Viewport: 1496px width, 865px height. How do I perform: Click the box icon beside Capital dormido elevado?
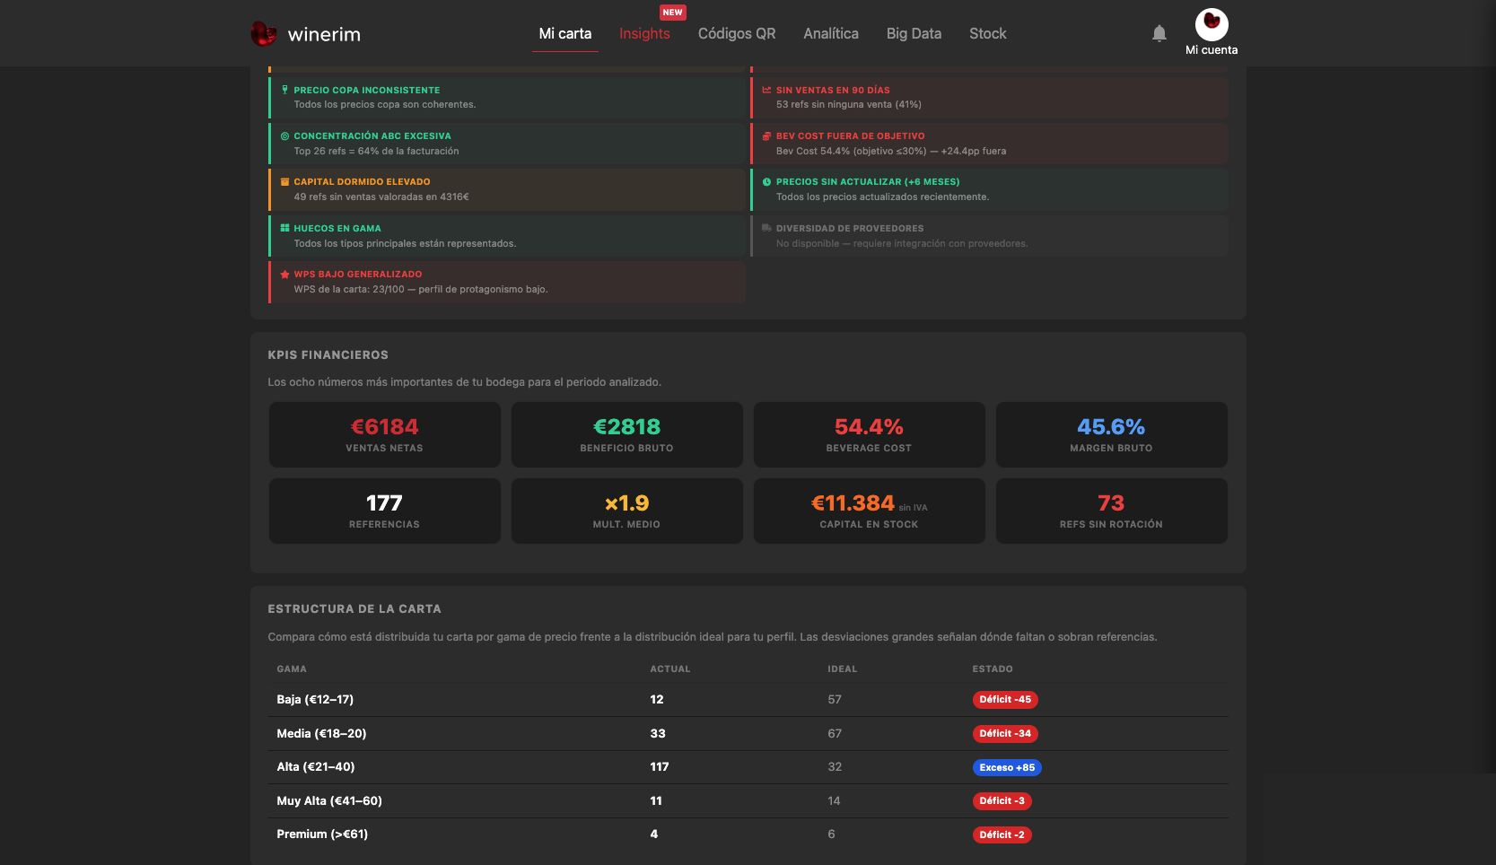point(285,182)
